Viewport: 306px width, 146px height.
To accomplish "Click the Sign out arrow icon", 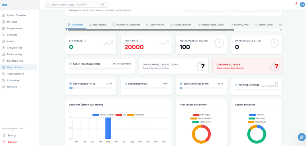I will click(4, 142).
